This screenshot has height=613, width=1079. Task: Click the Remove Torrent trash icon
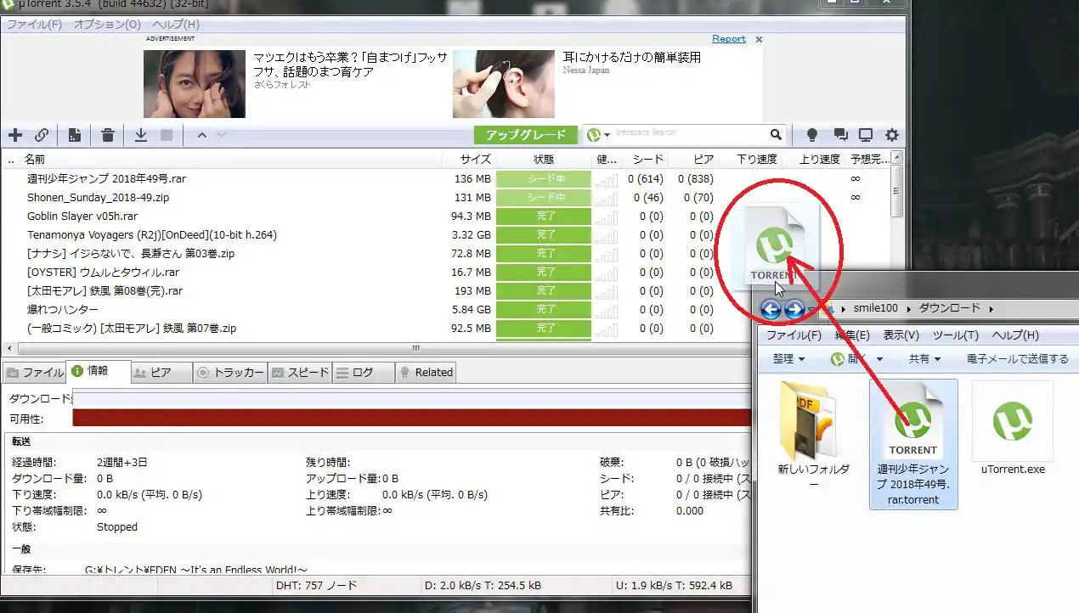108,135
